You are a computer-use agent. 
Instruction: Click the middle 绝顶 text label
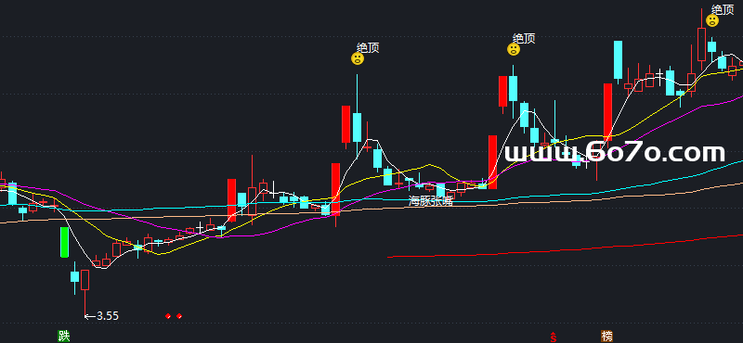(524, 38)
